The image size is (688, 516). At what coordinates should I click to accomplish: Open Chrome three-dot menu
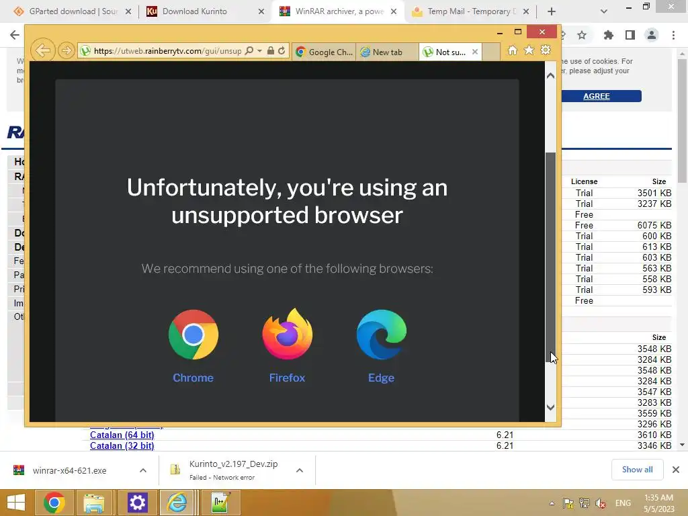point(673,35)
